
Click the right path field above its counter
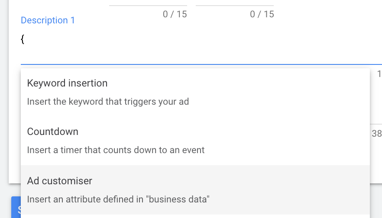pos(235,3)
